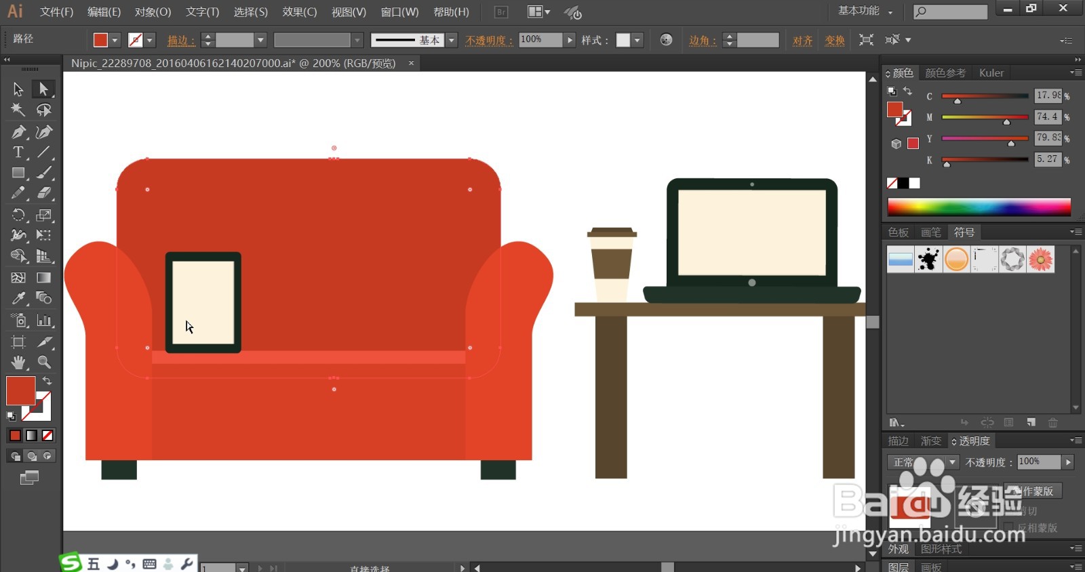Select the Artboard tool
This screenshot has height=572, width=1085.
(18, 342)
